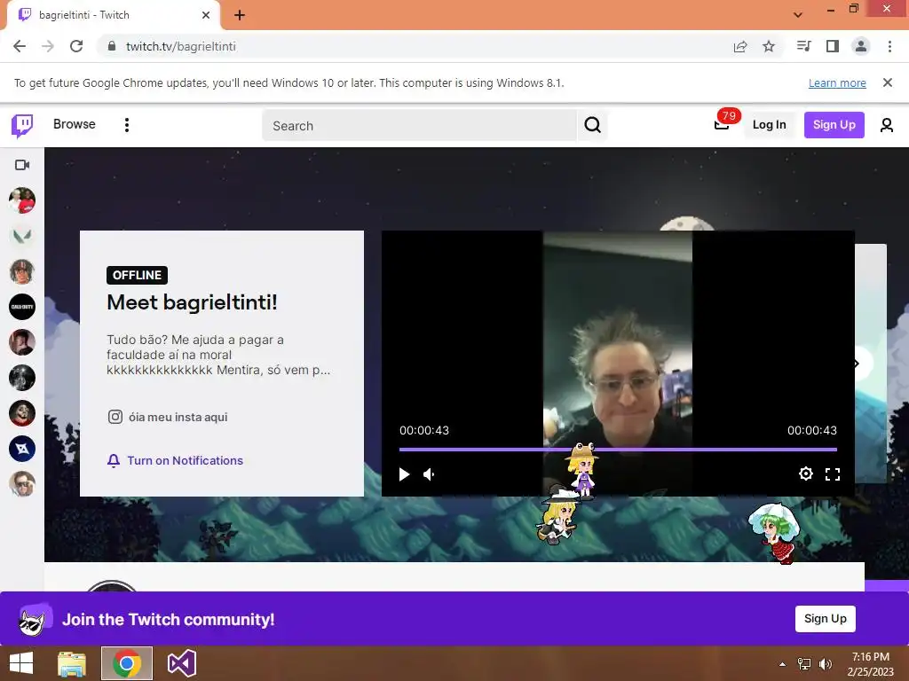Seek on the purple video progress bar

point(618,449)
